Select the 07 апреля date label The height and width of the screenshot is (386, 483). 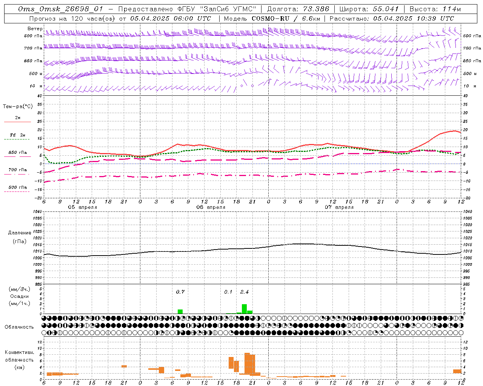click(x=339, y=207)
